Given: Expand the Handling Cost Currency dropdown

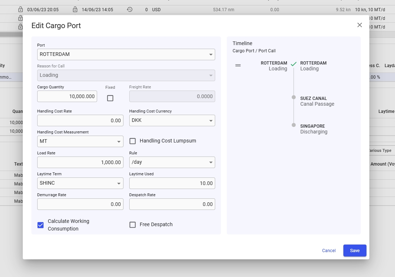Looking at the screenshot, I should 172,120.
